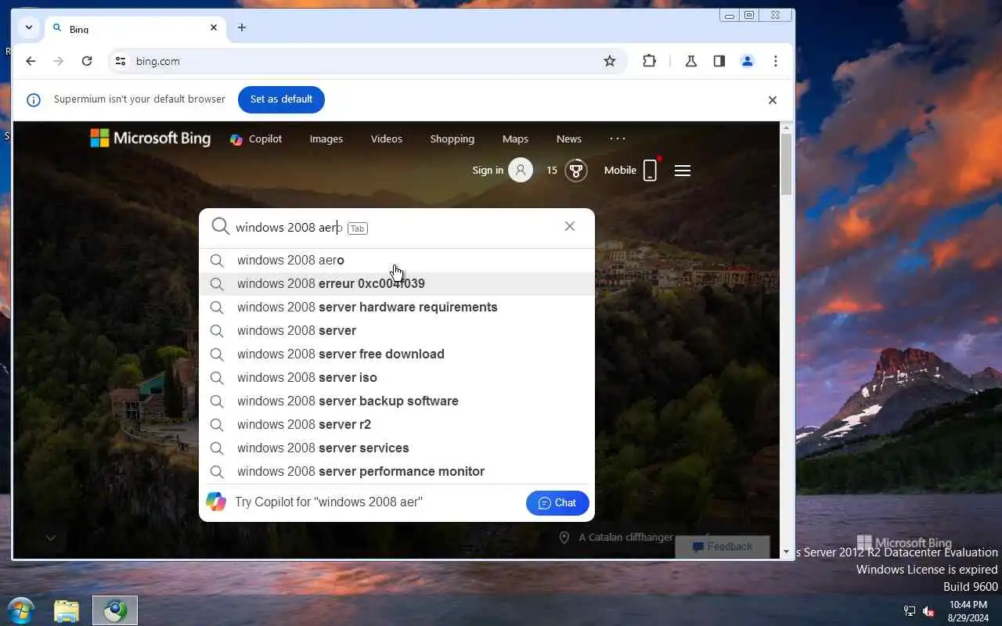Open News in Bing navigation
This screenshot has height=626, width=1002.
coord(569,139)
